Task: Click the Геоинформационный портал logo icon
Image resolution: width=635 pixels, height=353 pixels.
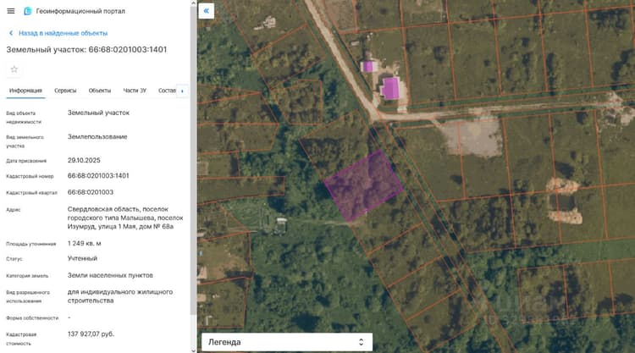Action: (x=28, y=11)
